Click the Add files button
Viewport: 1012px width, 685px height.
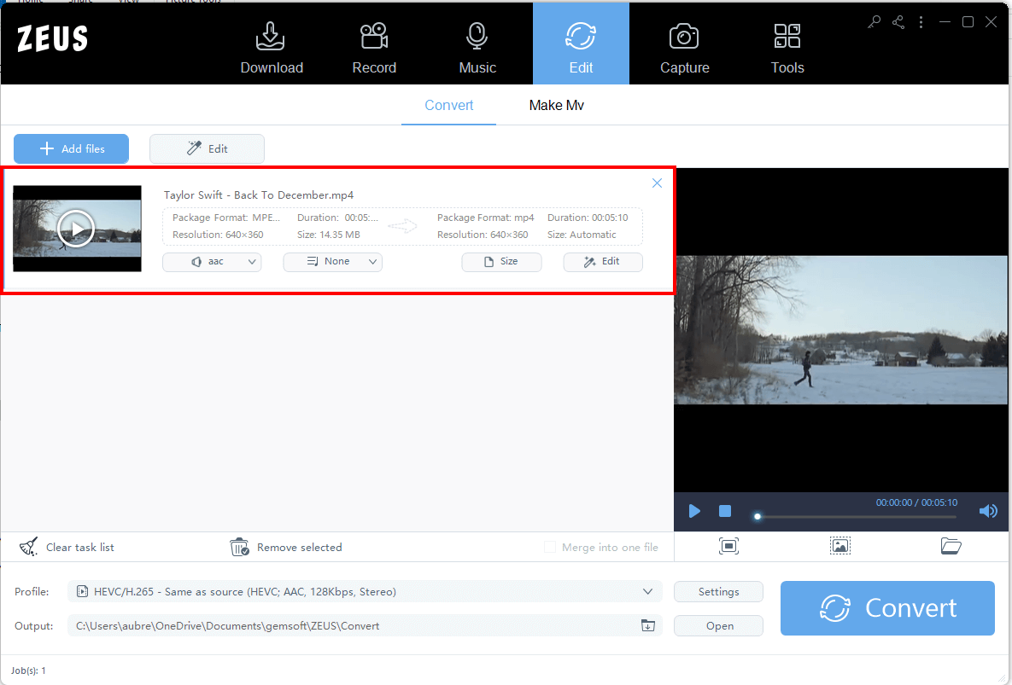[71, 148]
